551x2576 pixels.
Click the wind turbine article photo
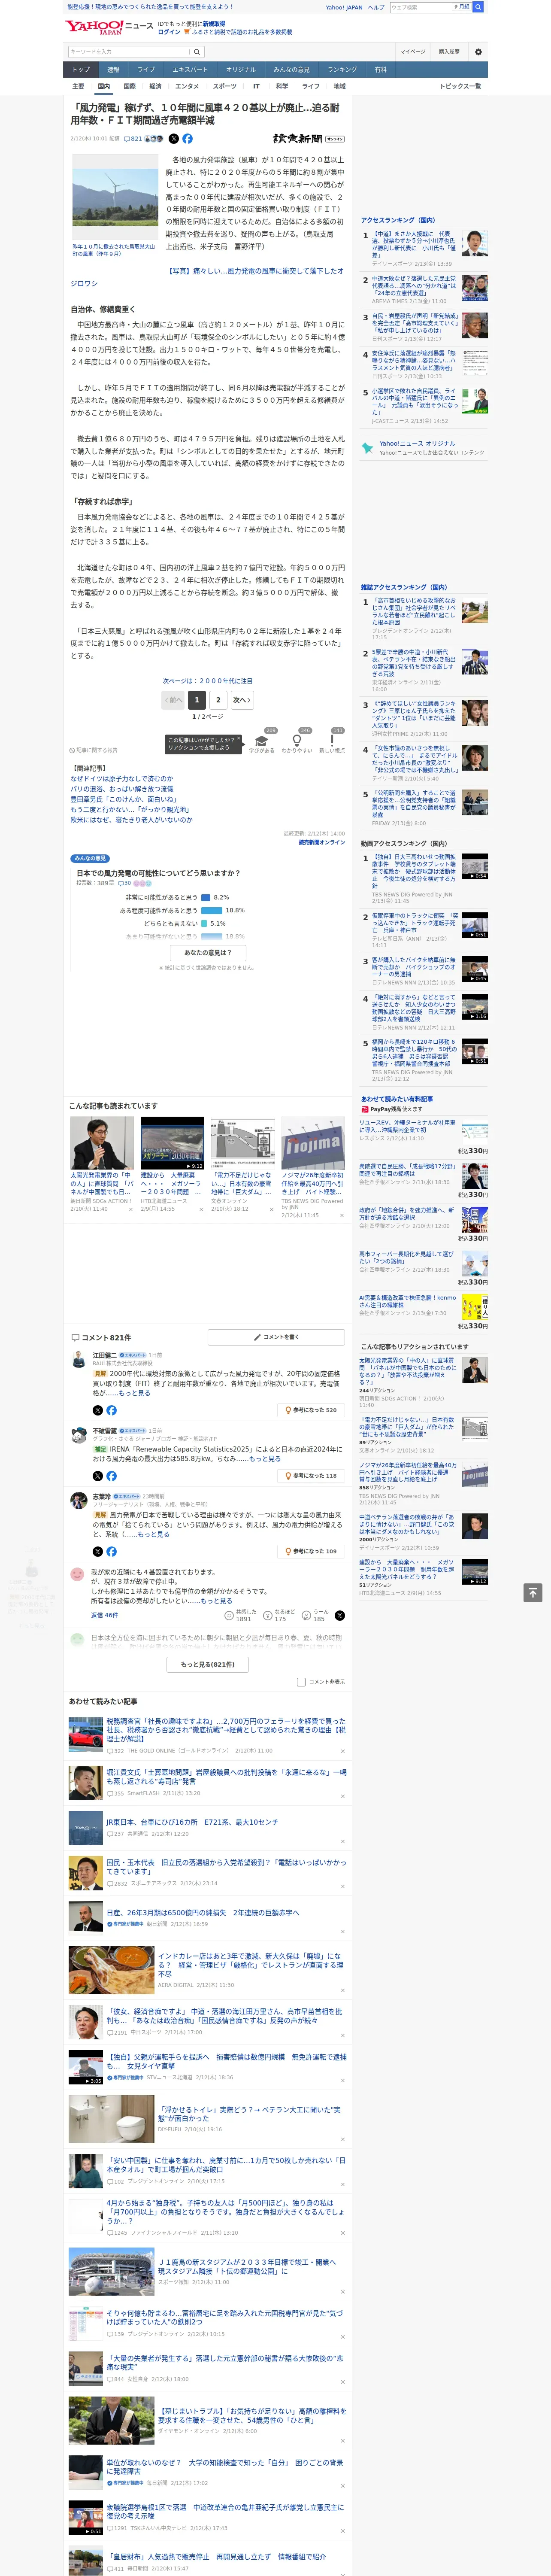tap(115, 197)
